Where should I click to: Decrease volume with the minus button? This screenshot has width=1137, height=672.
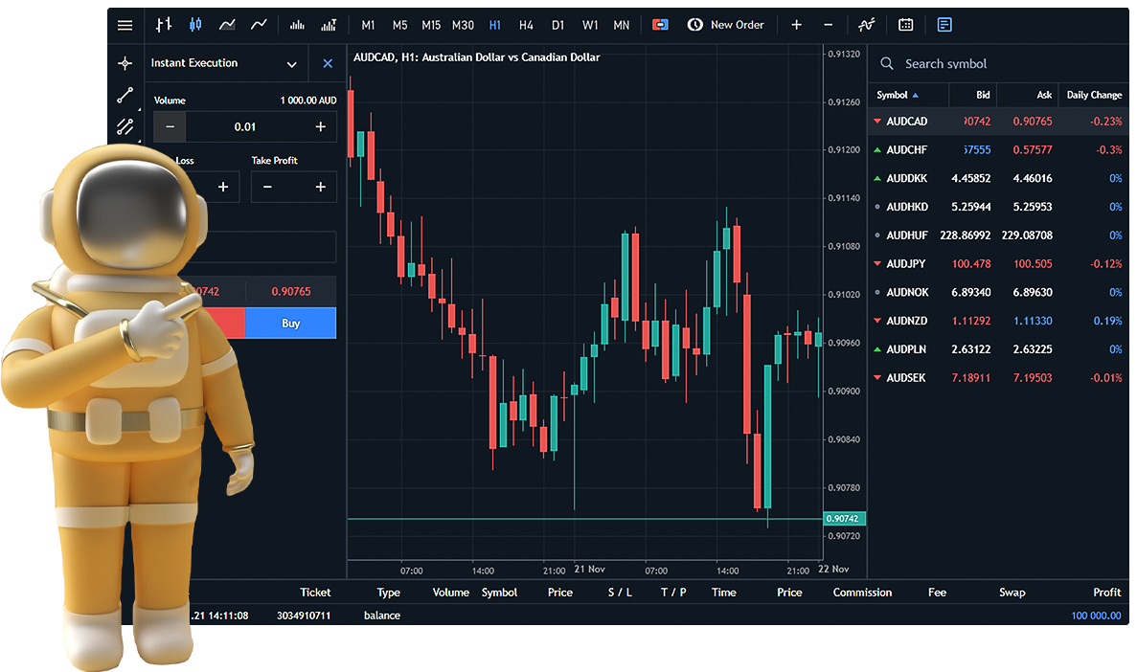(171, 126)
